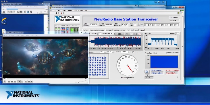Viewport: 210px width, 105px height.
Task: Pause playback in the top VLC player
Action: pyautogui.click(x=4, y=12)
